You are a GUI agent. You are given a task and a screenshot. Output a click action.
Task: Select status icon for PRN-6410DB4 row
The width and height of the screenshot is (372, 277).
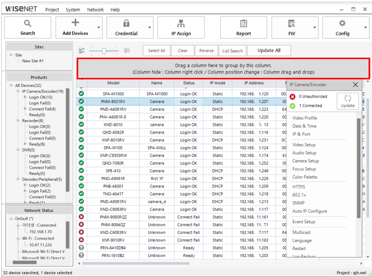(81, 248)
